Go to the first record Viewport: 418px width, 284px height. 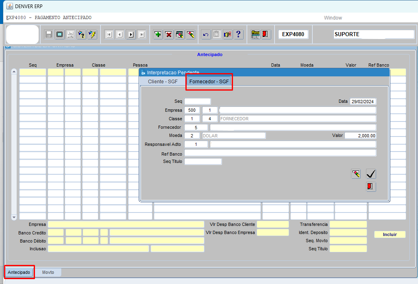click(109, 35)
